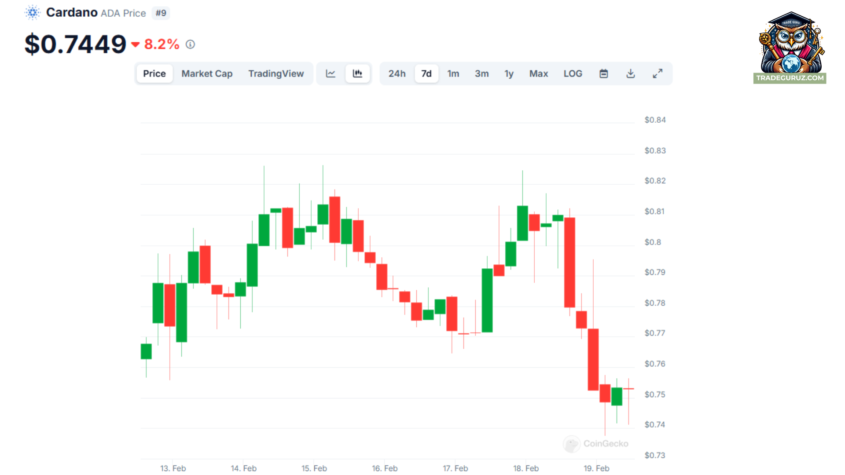The height and width of the screenshot is (475, 845).
Task: Click the $0.8 price axis label
Action: 653,242
